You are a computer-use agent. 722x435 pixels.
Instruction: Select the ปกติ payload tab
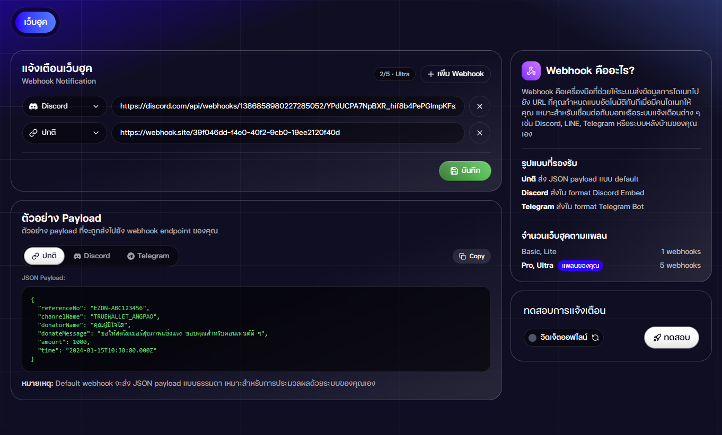pos(44,256)
